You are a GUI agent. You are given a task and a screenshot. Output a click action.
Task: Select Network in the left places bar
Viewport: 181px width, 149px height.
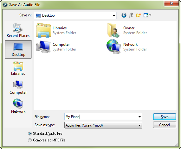tap(18, 106)
